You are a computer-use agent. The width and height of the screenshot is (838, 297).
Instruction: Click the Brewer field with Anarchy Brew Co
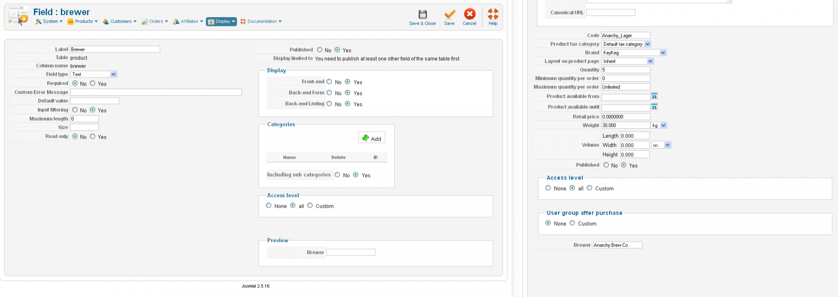618,245
